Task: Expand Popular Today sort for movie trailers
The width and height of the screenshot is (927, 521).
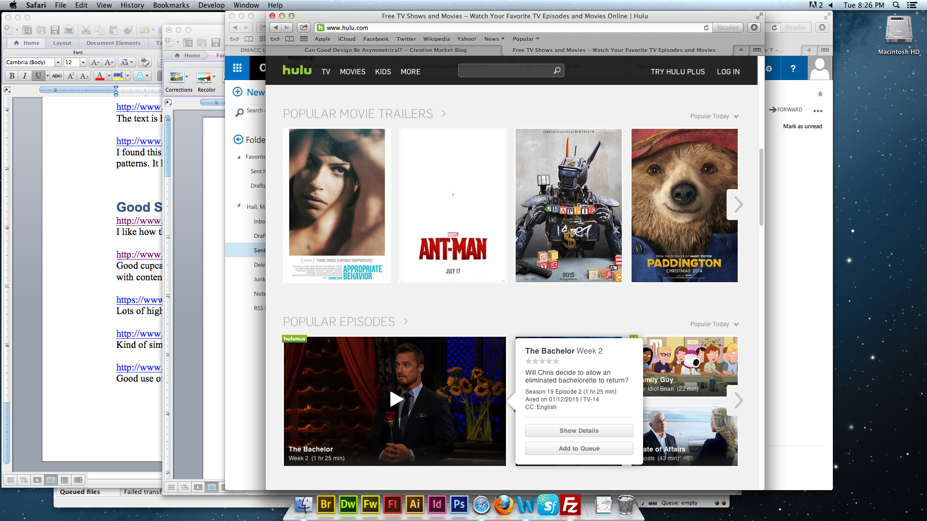Action: click(x=714, y=116)
